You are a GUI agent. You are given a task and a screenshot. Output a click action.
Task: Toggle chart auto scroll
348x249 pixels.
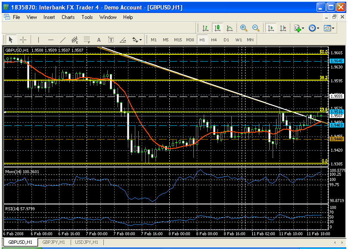(271, 28)
